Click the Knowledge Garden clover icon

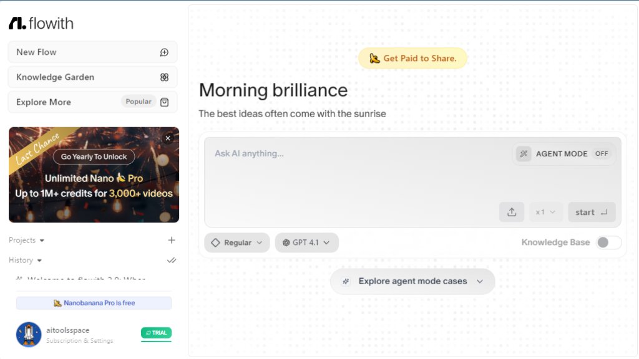(164, 77)
